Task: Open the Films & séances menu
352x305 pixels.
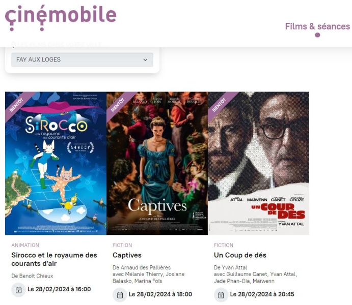Action: (x=317, y=26)
